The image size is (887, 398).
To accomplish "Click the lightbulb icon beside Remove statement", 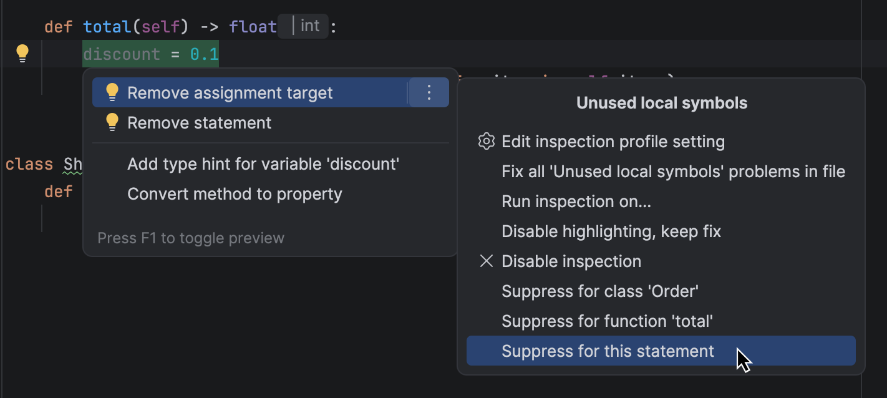I will (112, 122).
